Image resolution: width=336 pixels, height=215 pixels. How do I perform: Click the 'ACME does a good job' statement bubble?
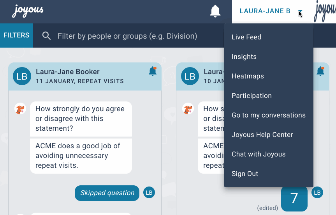81,156
